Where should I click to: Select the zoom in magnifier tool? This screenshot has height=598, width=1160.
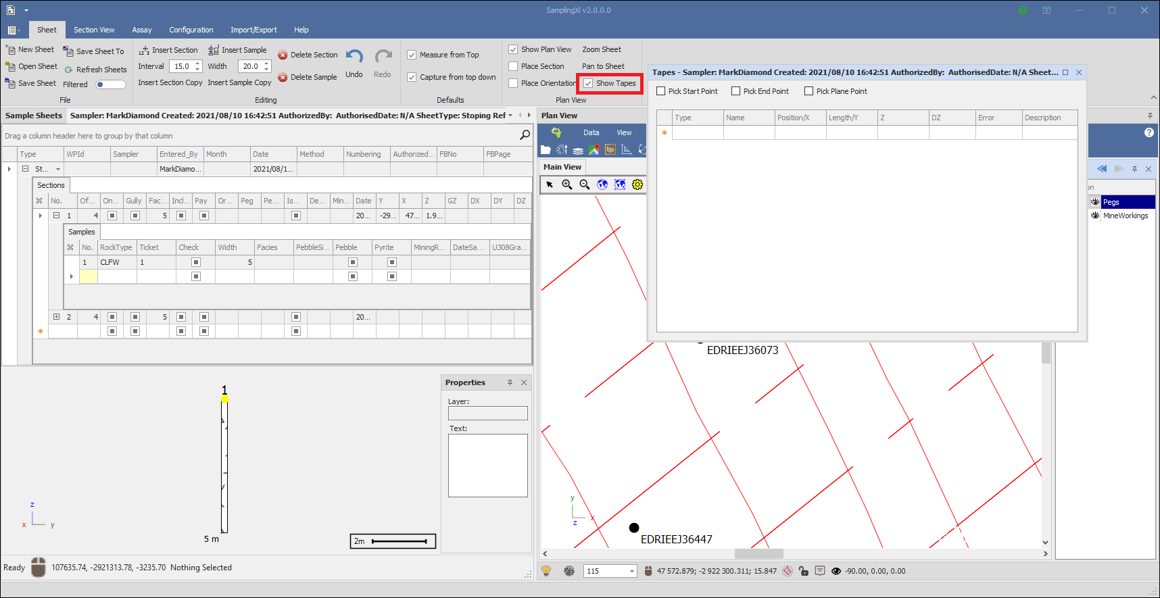(x=567, y=184)
